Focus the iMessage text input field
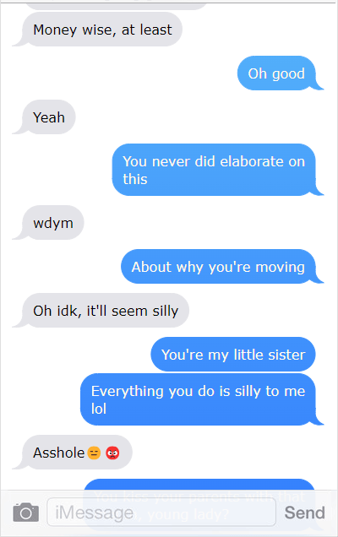The width and height of the screenshot is (338, 537). pyautogui.click(x=161, y=512)
